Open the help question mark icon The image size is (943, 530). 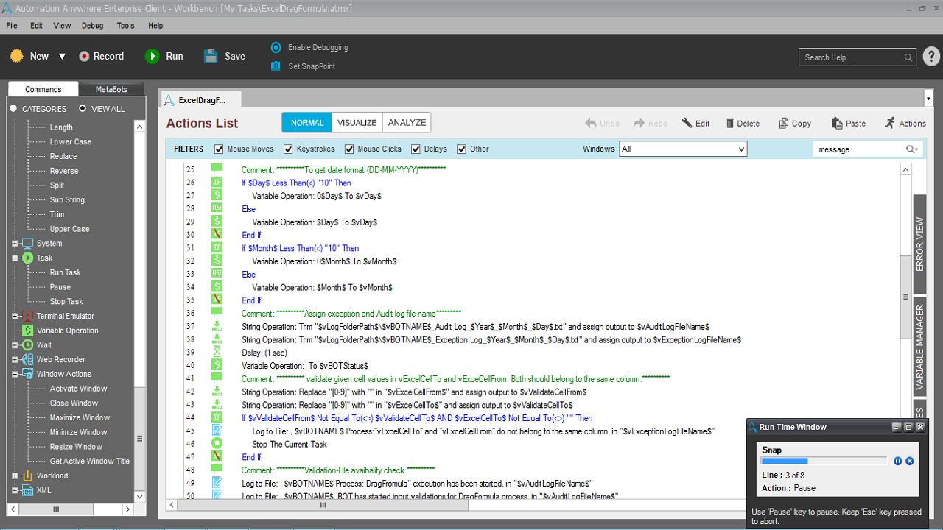pos(931,57)
